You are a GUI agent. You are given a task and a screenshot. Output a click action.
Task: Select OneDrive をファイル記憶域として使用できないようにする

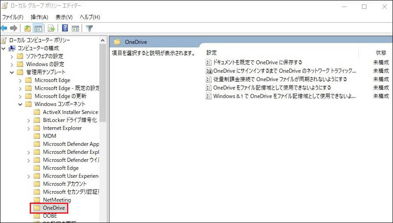(272, 88)
